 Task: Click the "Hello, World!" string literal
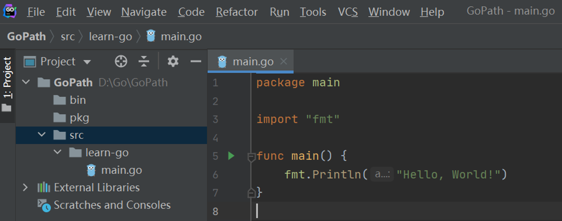point(449,175)
